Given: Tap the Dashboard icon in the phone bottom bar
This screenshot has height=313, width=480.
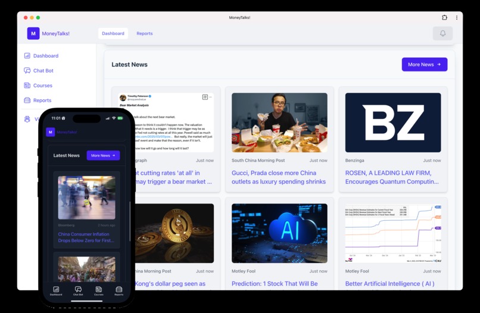Looking at the screenshot, I should [56, 289].
